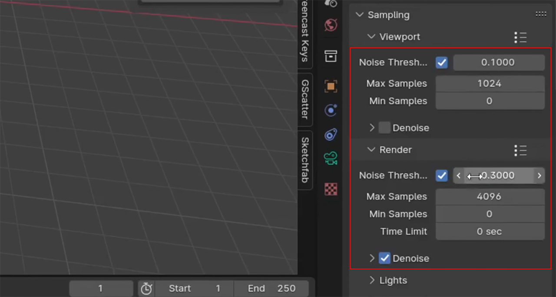This screenshot has width=556, height=297.
Task: Click the Noise Threshold 0.3000 slider
Action: [x=499, y=176]
